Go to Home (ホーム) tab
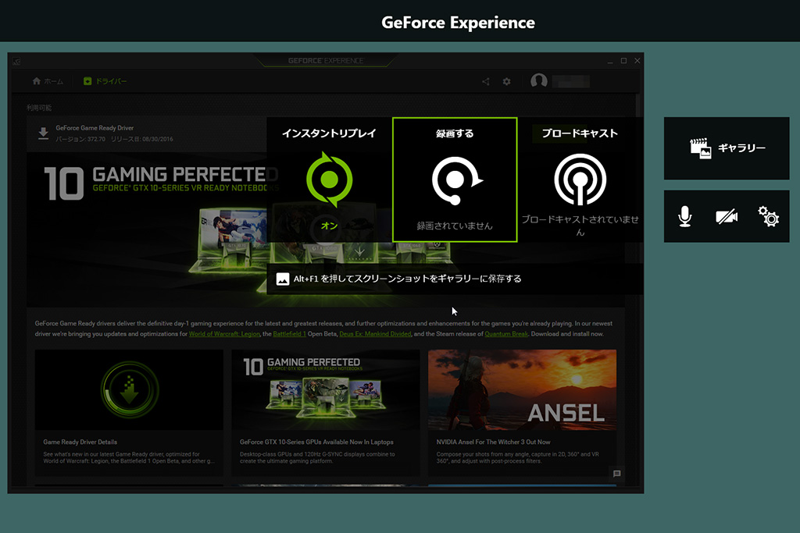800x533 pixels. pyautogui.click(x=48, y=81)
